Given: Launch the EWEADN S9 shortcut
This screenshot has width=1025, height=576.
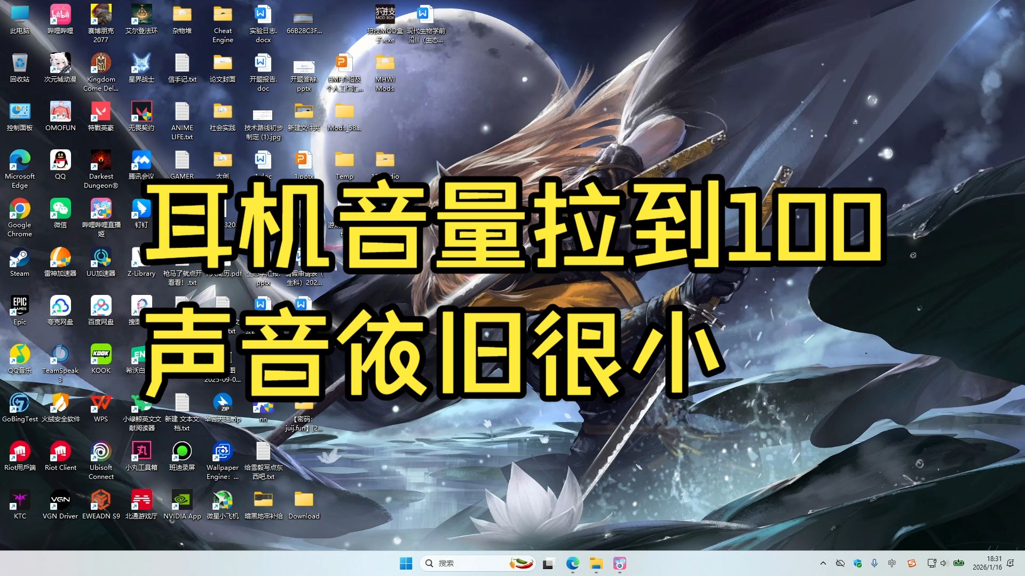Looking at the screenshot, I should pyautogui.click(x=101, y=505).
